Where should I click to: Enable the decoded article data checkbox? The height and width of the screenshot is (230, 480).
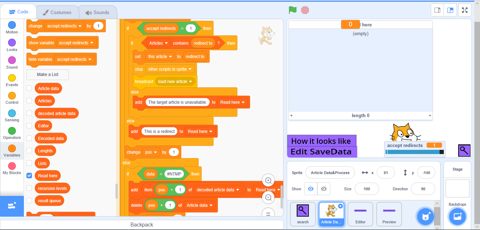pos(30,114)
